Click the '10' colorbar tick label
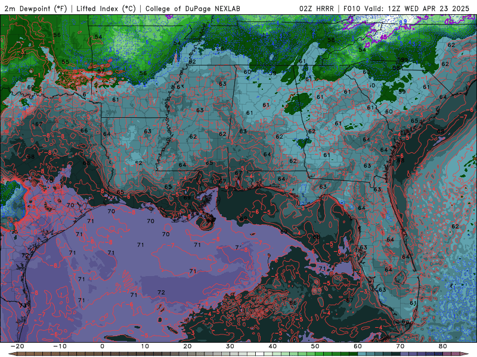This screenshot has height=357, width=477. pyautogui.click(x=145, y=346)
